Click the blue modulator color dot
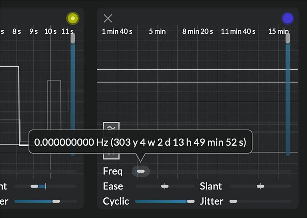307x218 pixels. pyautogui.click(x=287, y=18)
